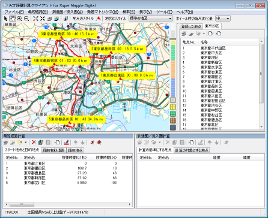This screenshot has height=218, width=268.
Task: Click the colored layers icon in main toolbar
Action: pos(56,19)
